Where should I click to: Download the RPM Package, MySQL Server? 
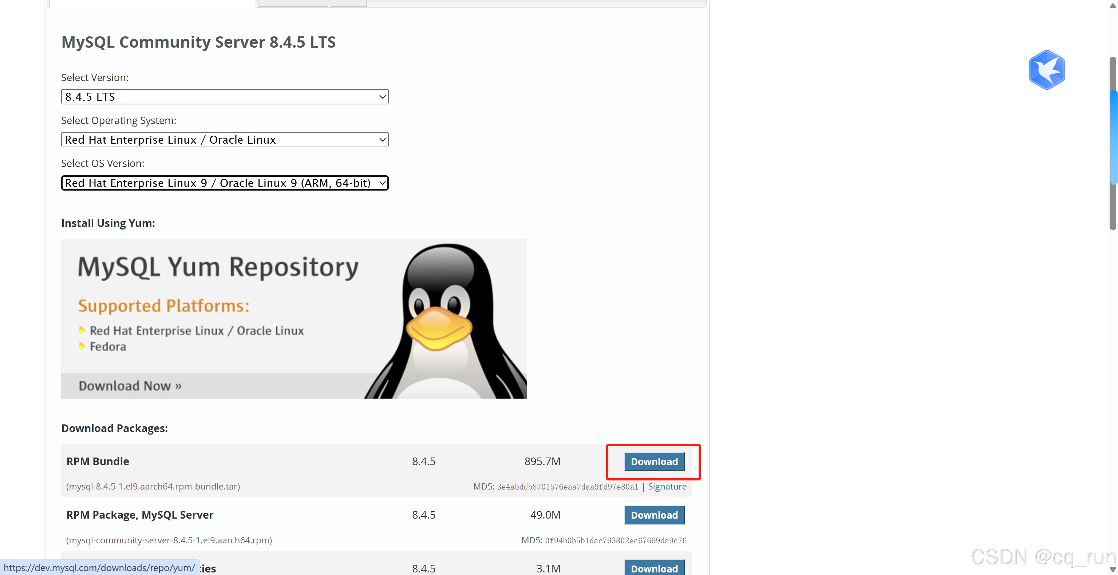[654, 515]
